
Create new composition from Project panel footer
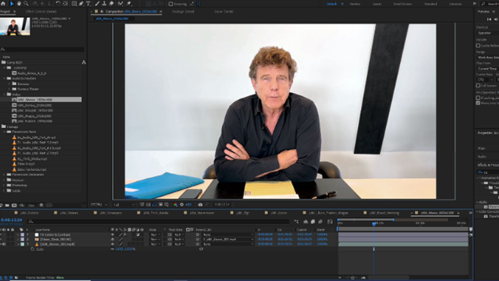tap(14, 205)
